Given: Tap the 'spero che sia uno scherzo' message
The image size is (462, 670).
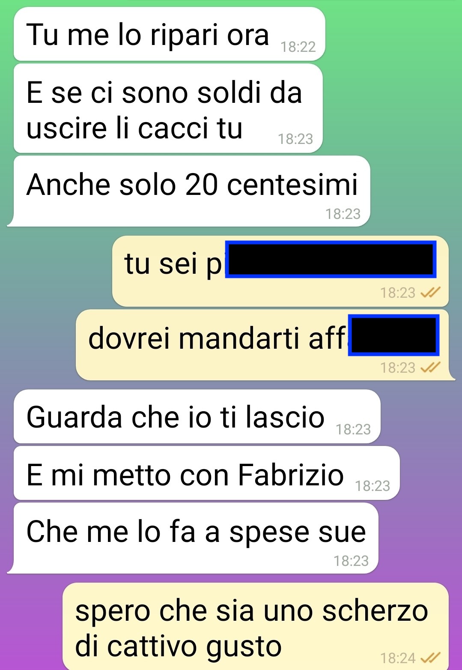Looking at the screenshot, I should [x=256, y=626].
